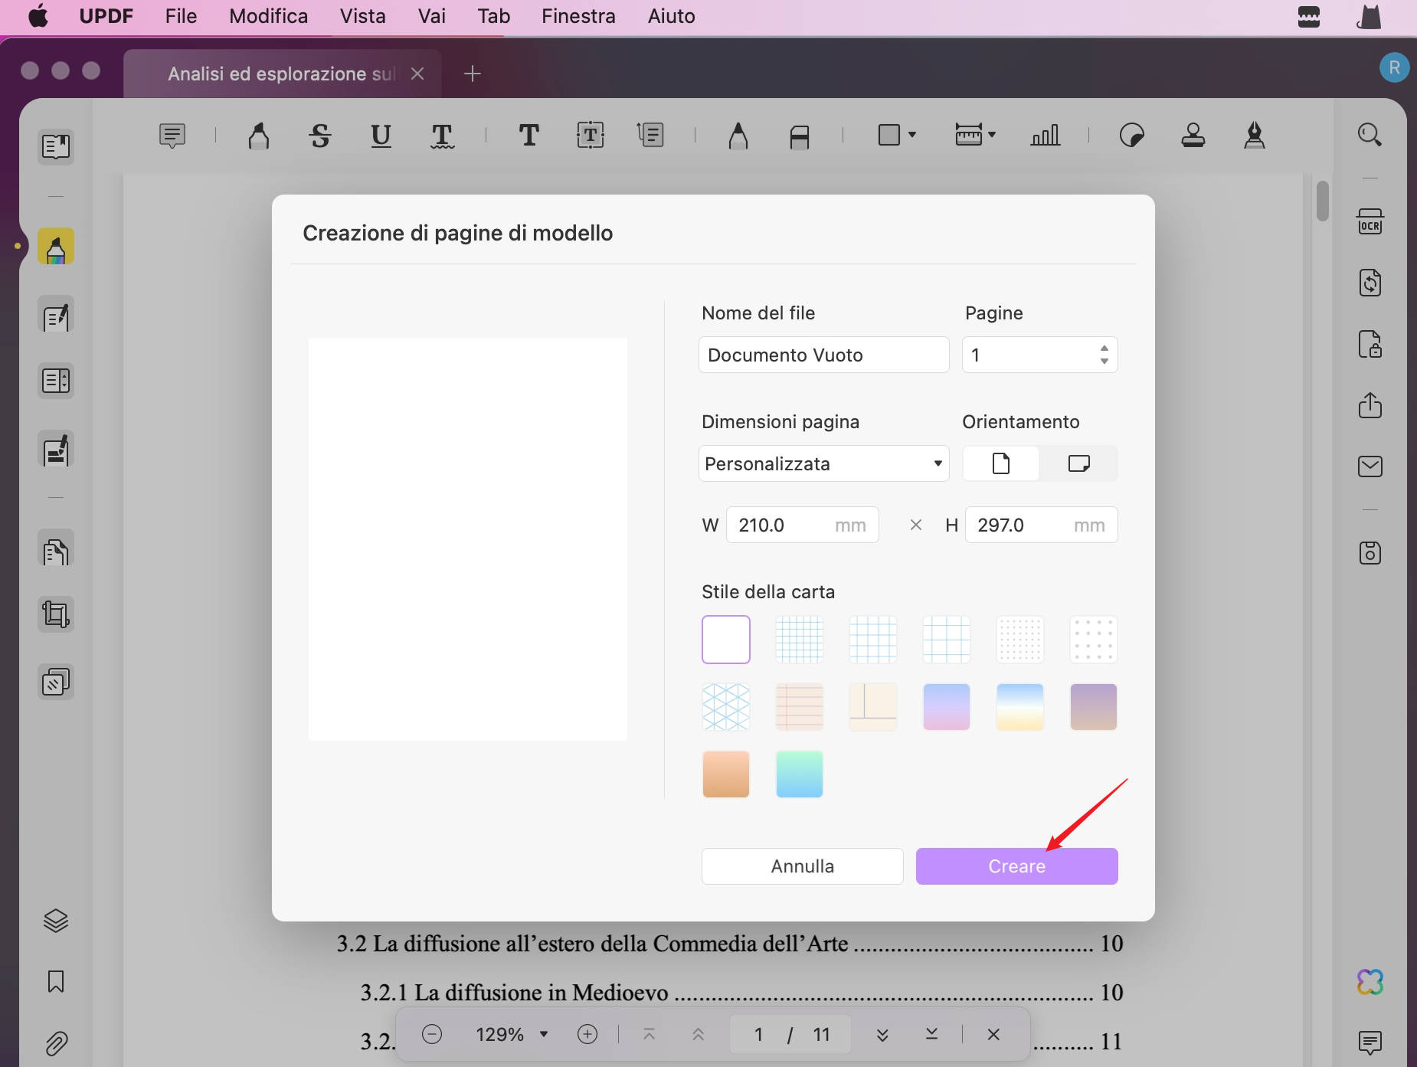The image size is (1417, 1067).
Task: Click the Annulla button
Action: [x=802, y=866]
